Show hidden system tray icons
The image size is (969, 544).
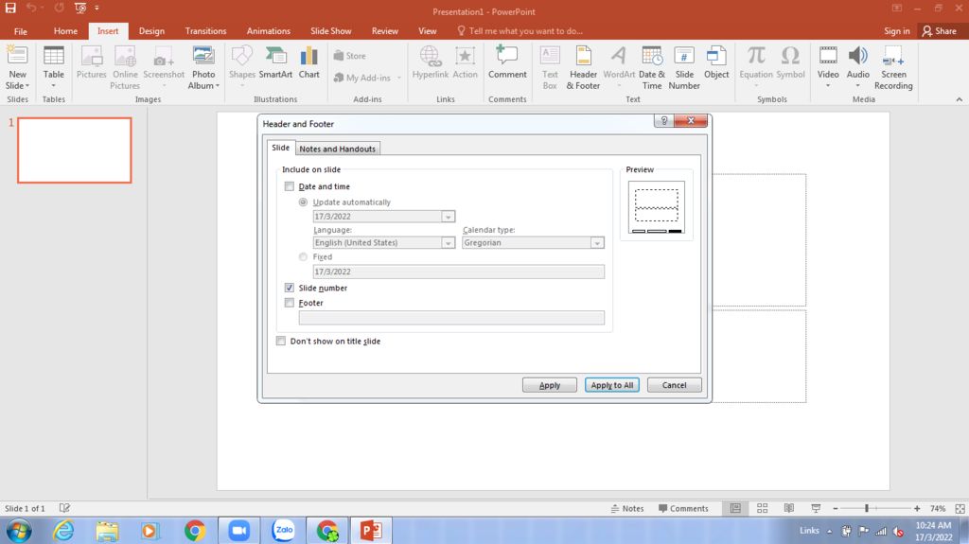coord(829,531)
